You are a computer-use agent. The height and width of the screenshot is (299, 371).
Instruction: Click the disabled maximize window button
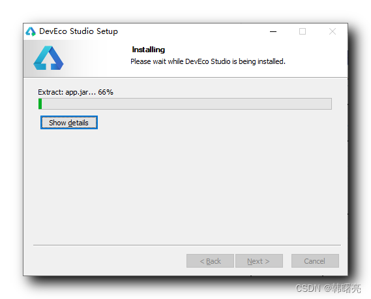click(x=303, y=31)
